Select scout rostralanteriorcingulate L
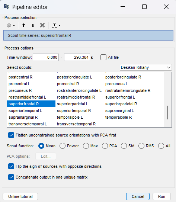The width and height of the screenshot is (176, 202). (x=79, y=90)
